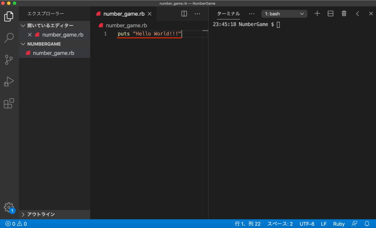This screenshot has height=228, width=376.
Task: Click line number 1 in gutter
Action: (105, 34)
